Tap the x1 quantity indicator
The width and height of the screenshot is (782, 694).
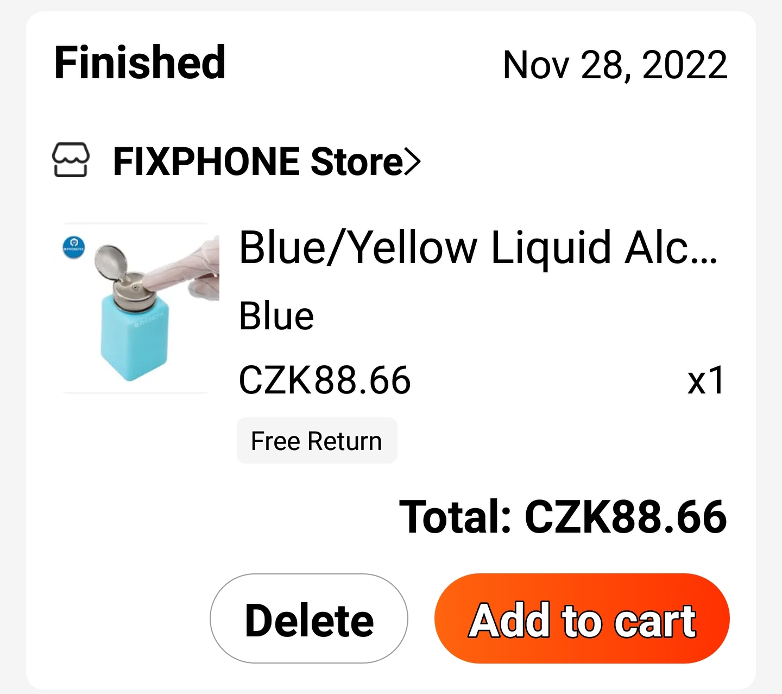pos(705,380)
